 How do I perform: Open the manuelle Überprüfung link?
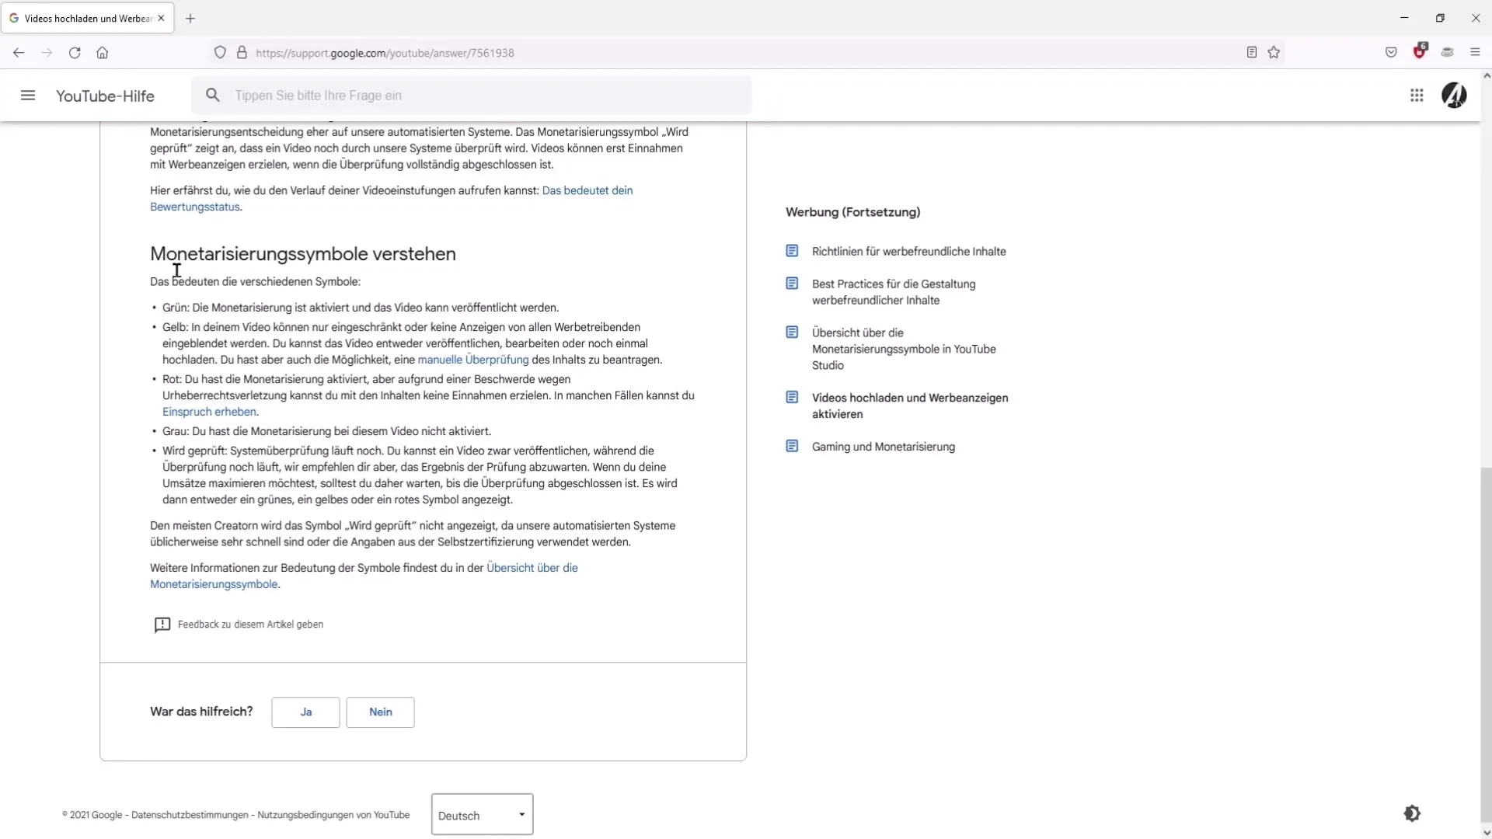[x=472, y=360]
